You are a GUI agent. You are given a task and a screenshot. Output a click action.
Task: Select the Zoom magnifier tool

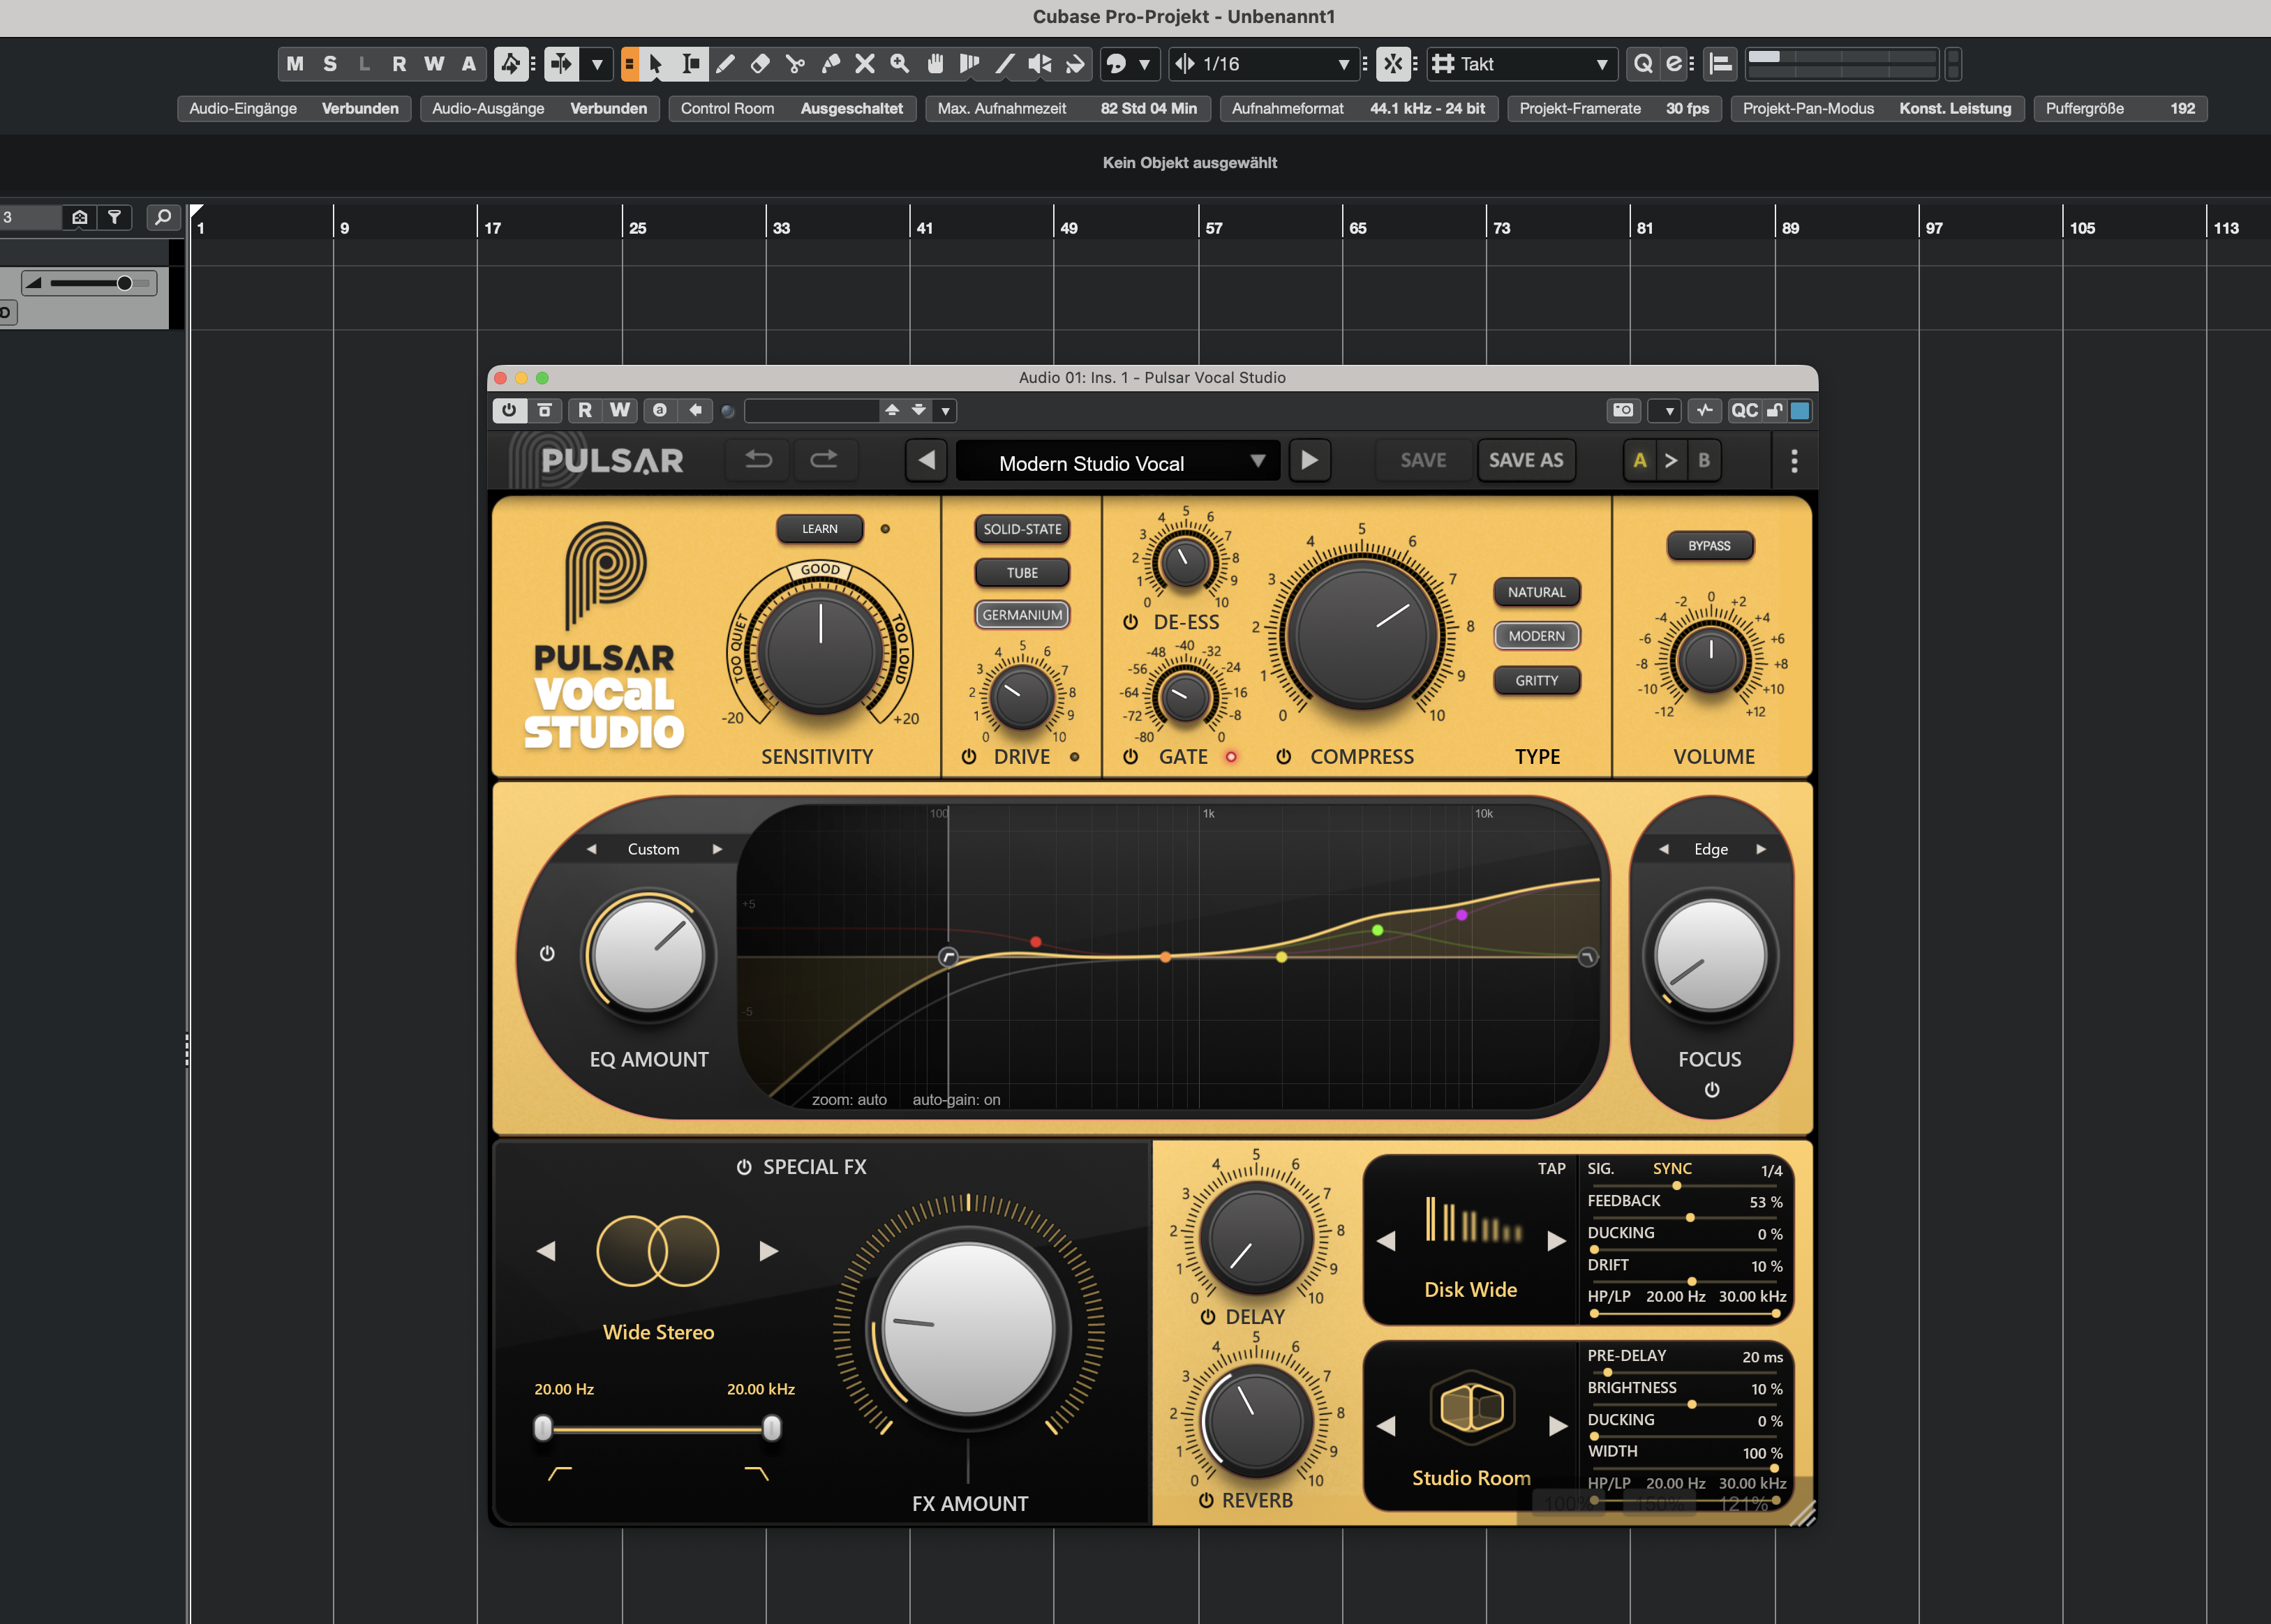point(900,64)
